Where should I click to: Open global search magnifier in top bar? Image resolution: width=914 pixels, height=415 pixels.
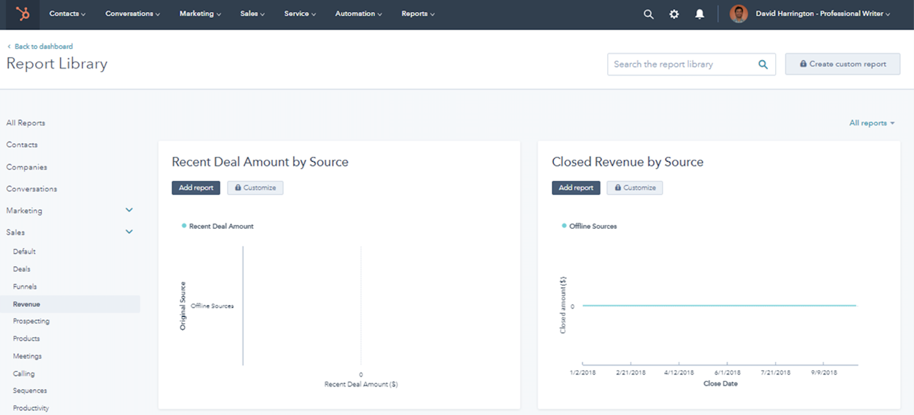coord(648,14)
